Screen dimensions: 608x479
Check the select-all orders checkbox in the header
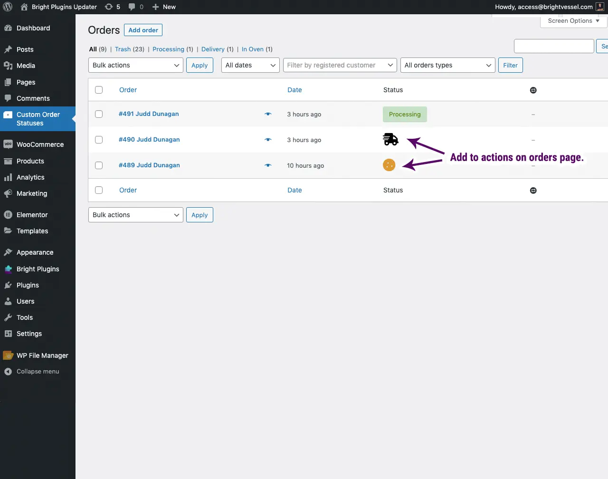(99, 90)
